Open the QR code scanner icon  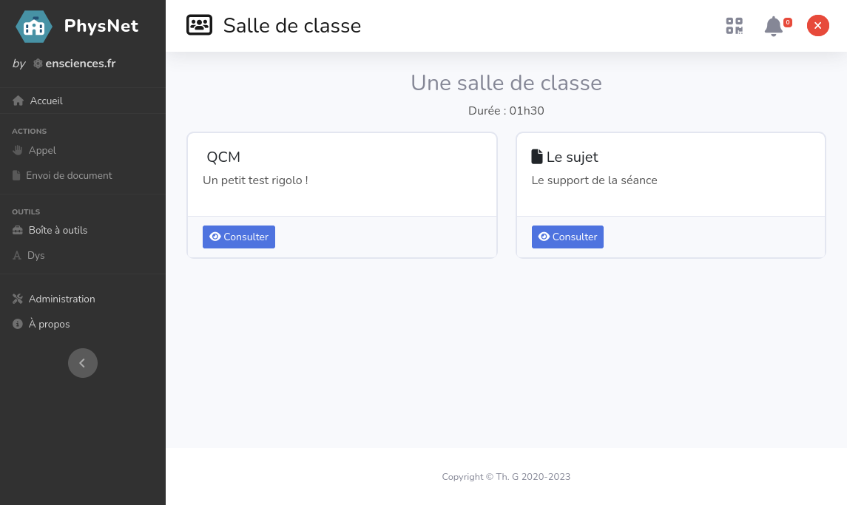(734, 26)
